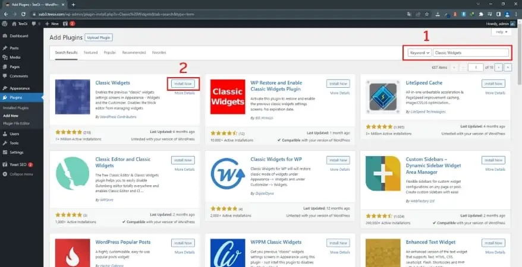This screenshot has height=267, width=522.
Task: Open Plugin File Editor submenu
Action: [x=16, y=123]
